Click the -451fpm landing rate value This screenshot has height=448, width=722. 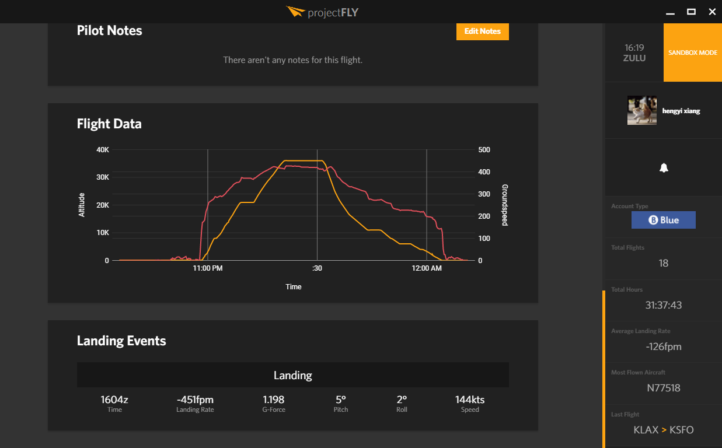click(x=195, y=400)
